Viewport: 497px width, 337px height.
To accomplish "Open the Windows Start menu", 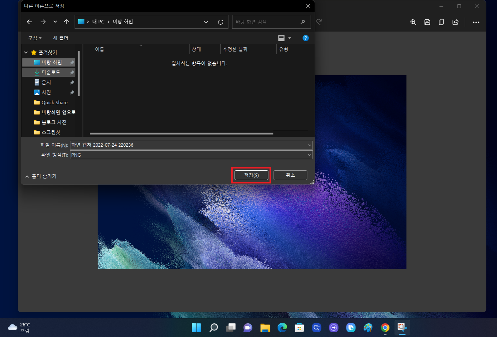I will pos(196,328).
